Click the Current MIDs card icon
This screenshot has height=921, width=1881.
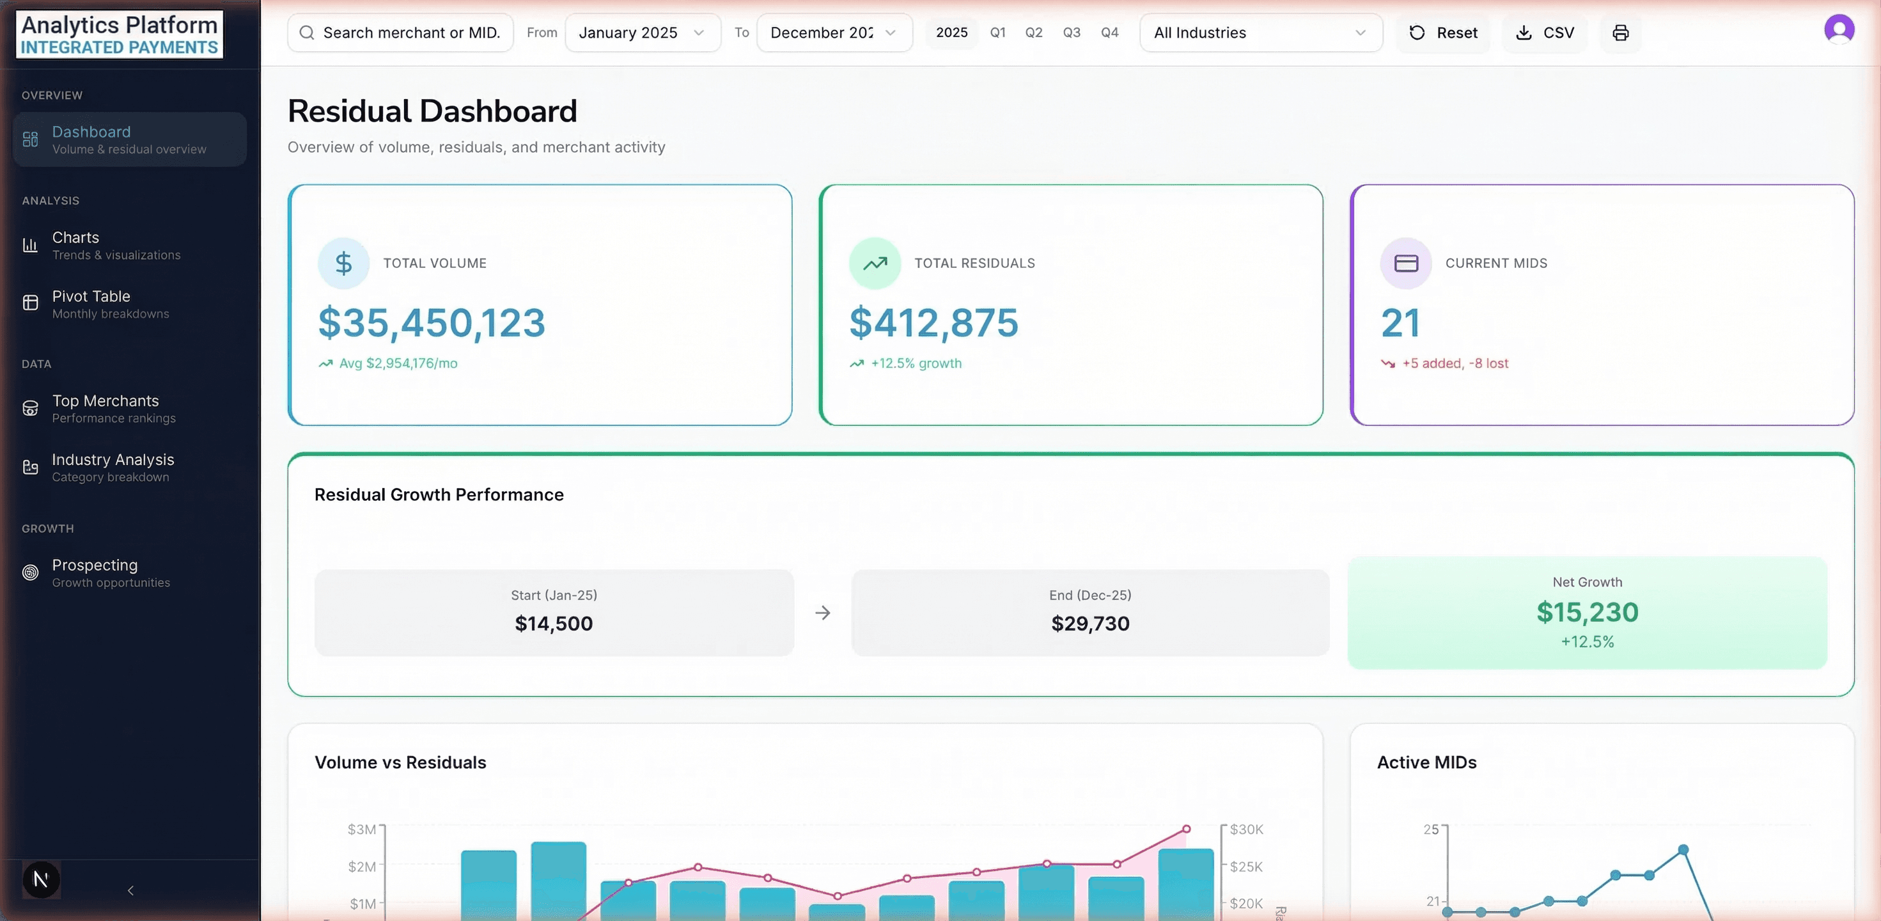click(1406, 263)
